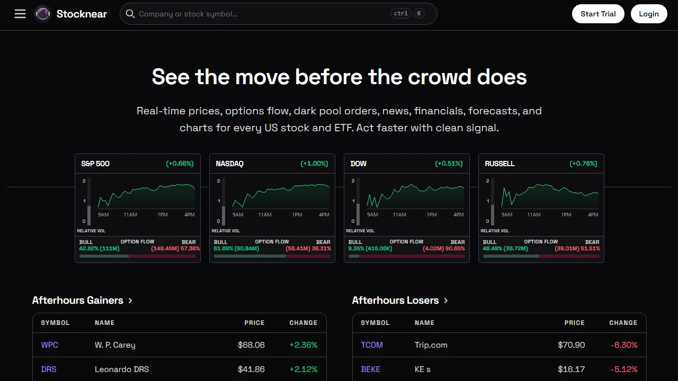Open the BEKE ticker symbol link
678x381 pixels.
point(371,369)
